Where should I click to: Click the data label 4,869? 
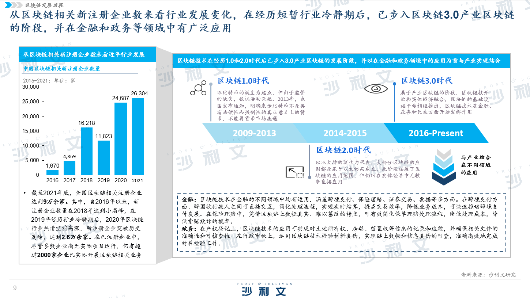69,157
